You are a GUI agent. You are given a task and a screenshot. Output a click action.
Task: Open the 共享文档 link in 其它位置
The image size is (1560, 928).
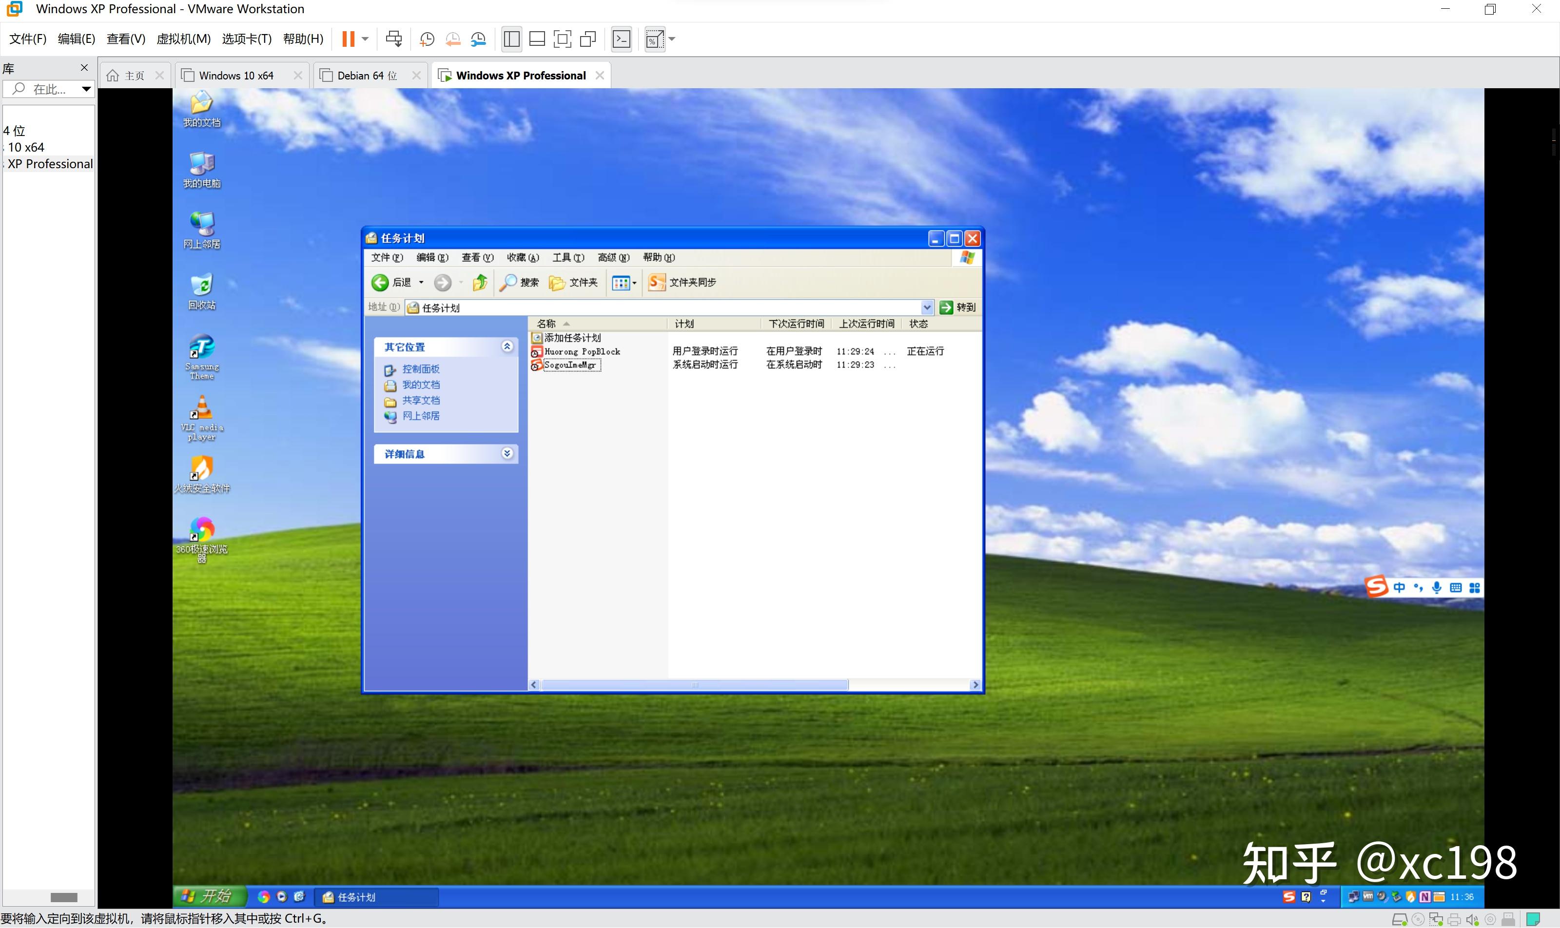click(421, 401)
